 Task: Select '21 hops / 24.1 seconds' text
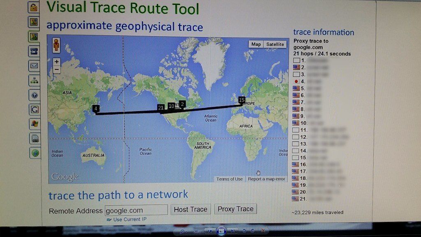tap(322, 54)
